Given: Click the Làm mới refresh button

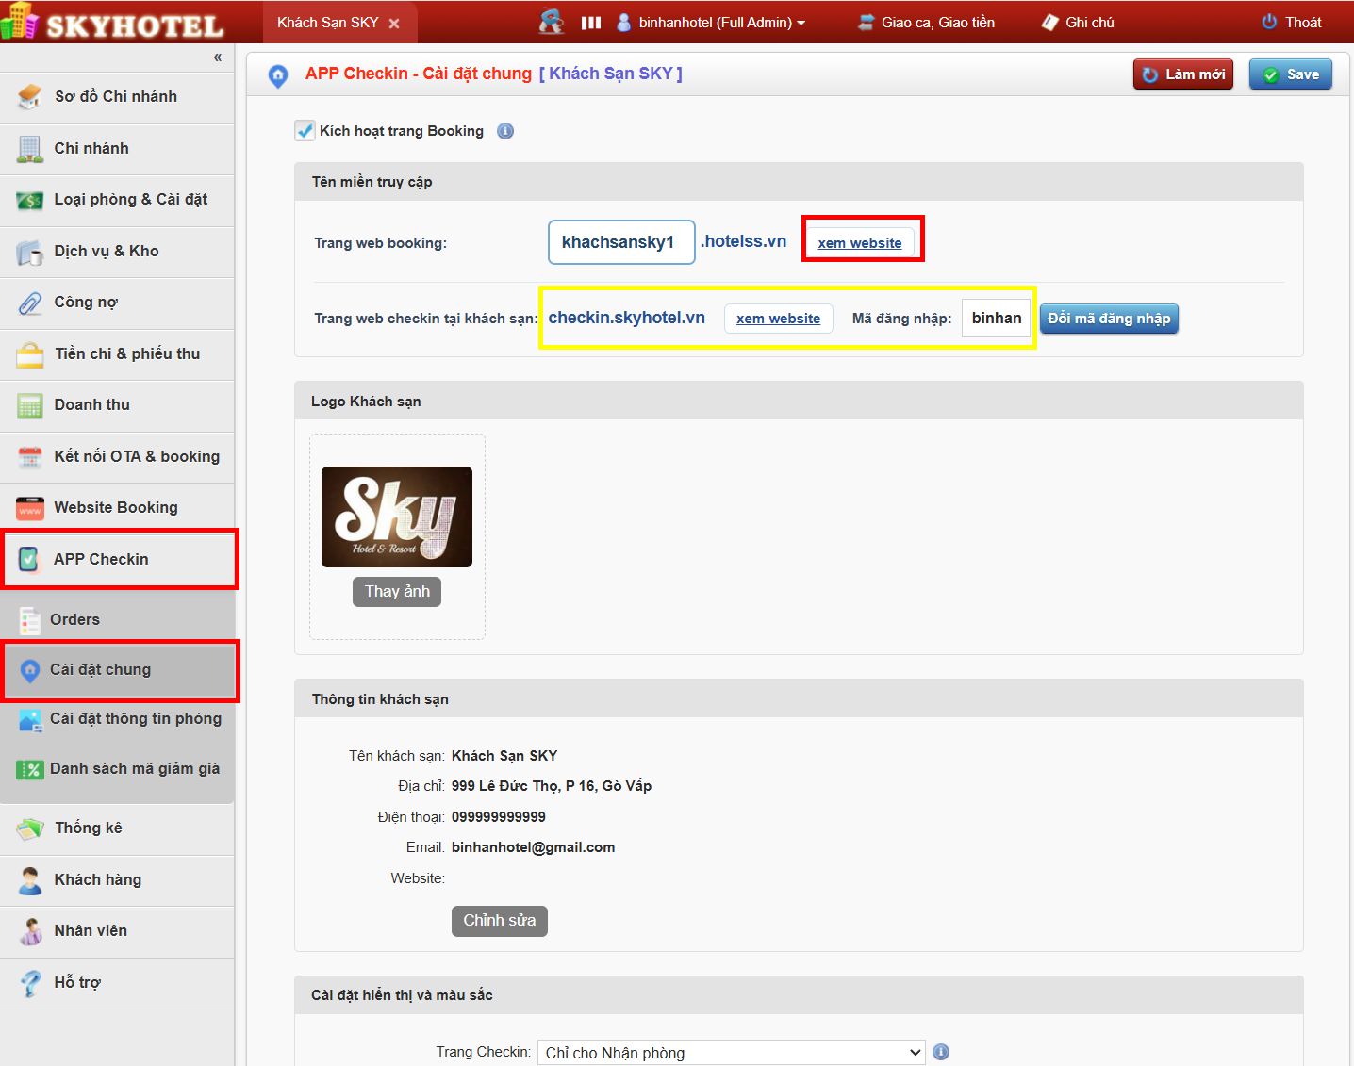Looking at the screenshot, I should pyautogui.click(x=1183, y=74).
